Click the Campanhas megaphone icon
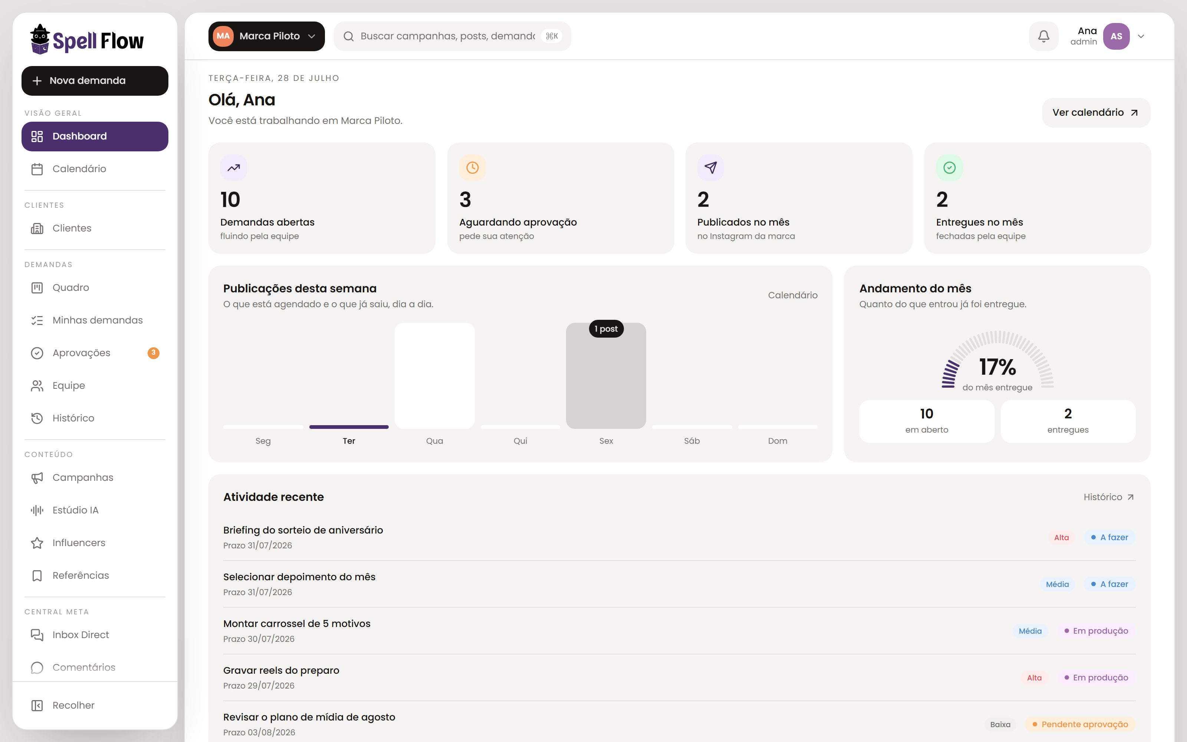Viewport: 1187px width, 742px height. click(37, 477)
